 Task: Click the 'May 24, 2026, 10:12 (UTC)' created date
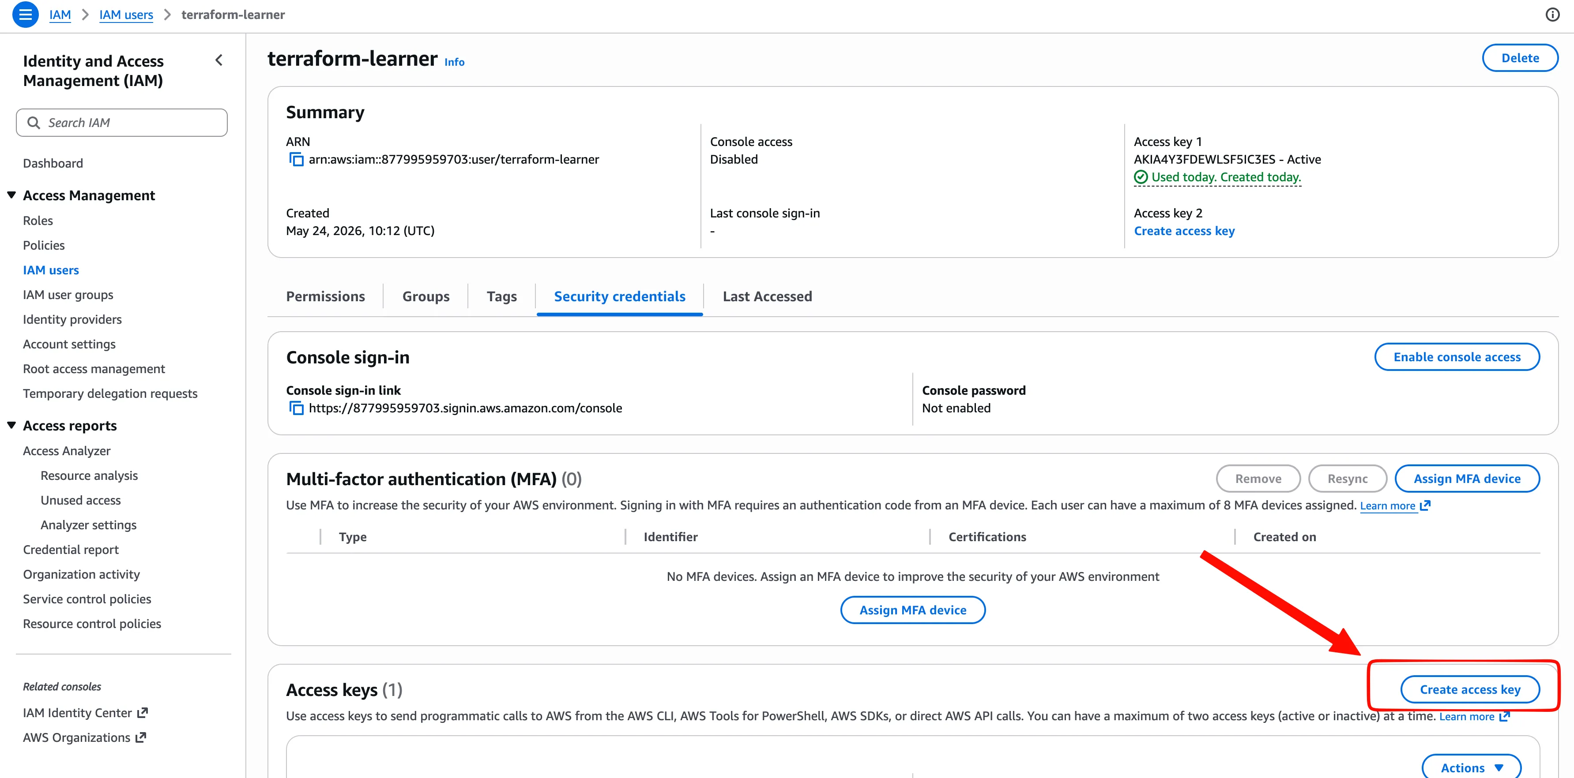(x=360, y=231)
